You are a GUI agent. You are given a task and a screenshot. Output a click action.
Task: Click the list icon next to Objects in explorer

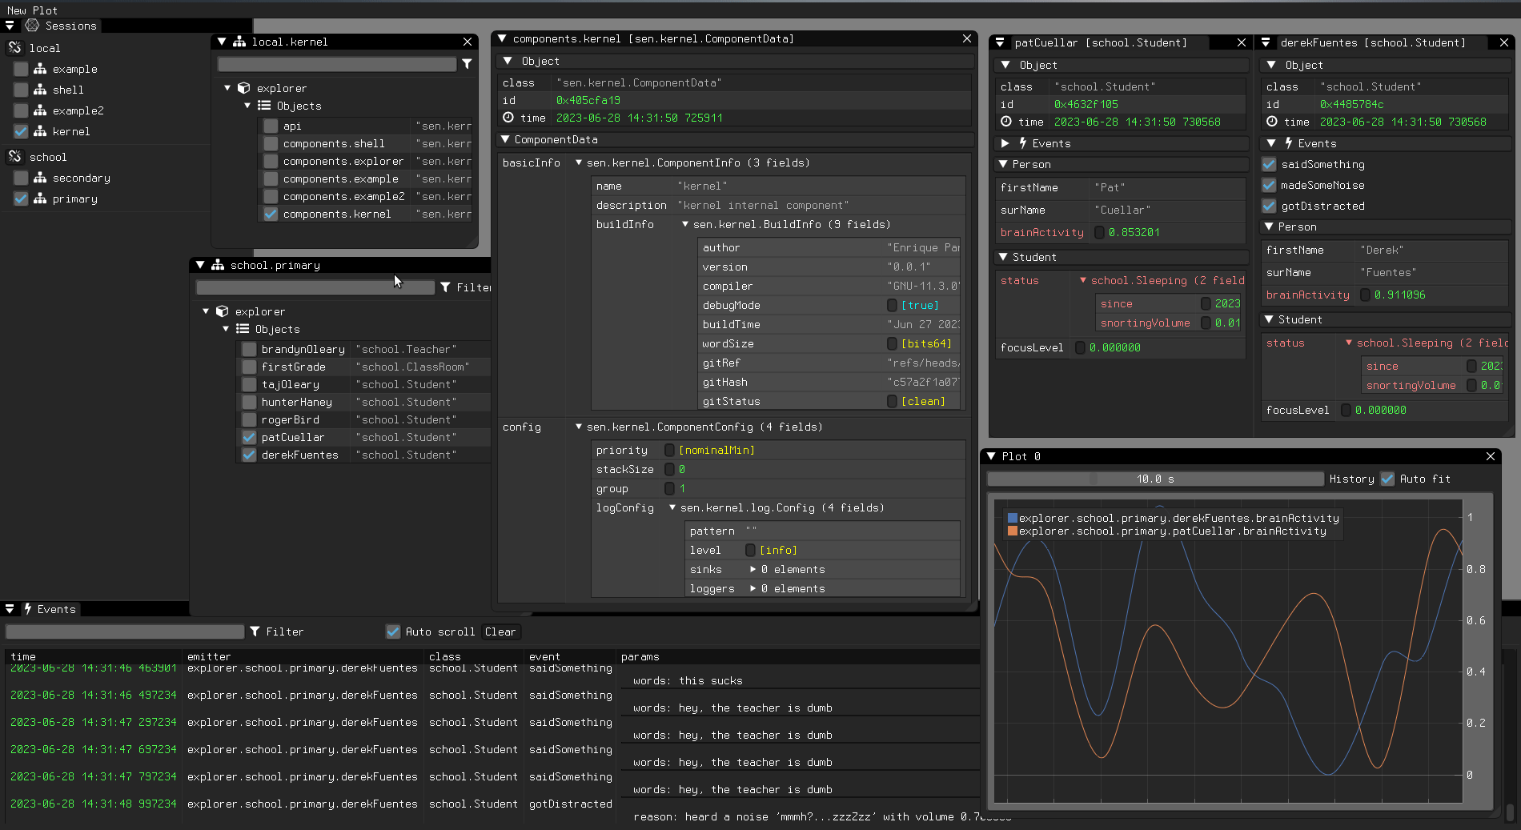pyautogui.click(x=264, y=106)
